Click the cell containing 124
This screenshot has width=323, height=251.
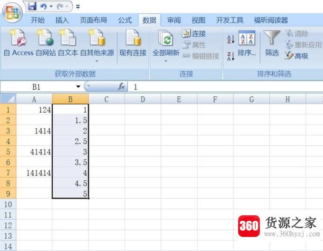[x=34, y=109]
